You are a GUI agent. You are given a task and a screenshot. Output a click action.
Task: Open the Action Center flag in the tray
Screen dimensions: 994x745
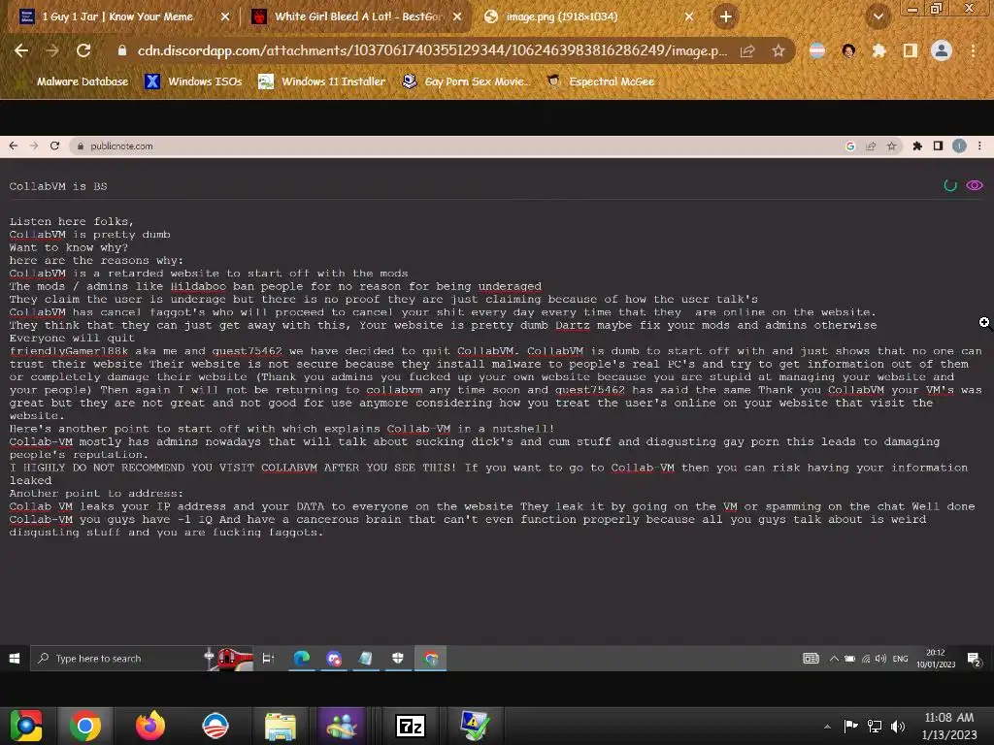click(x=850, y=726)
